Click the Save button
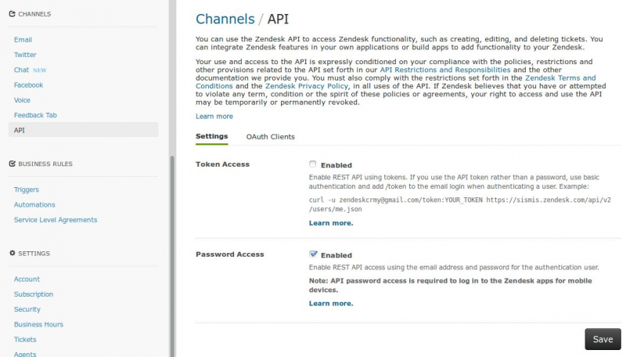 603,339
